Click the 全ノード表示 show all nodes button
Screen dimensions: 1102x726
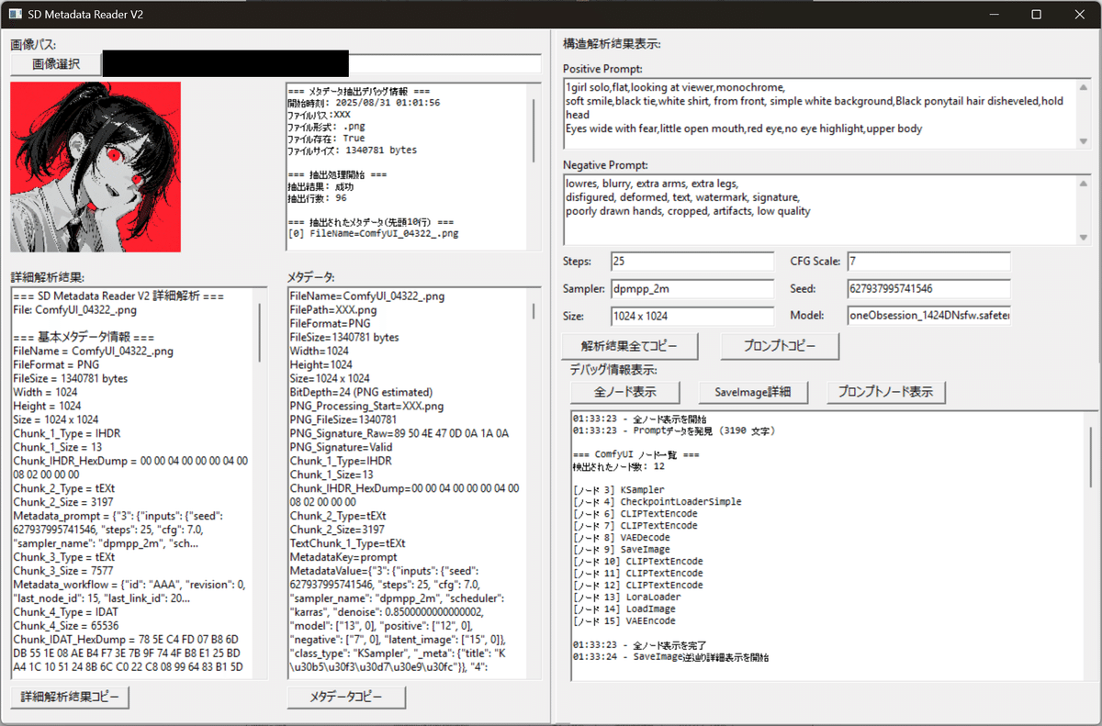624,392
